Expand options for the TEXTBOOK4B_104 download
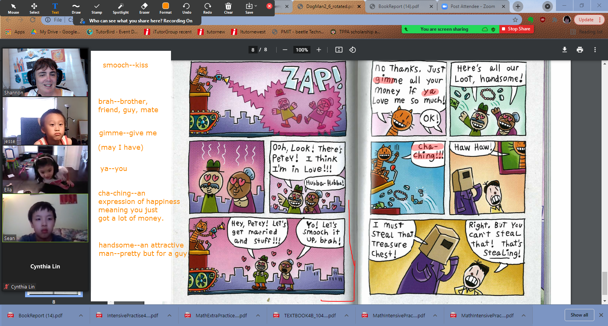Screen dimensions: 608x326 (347, 315)
